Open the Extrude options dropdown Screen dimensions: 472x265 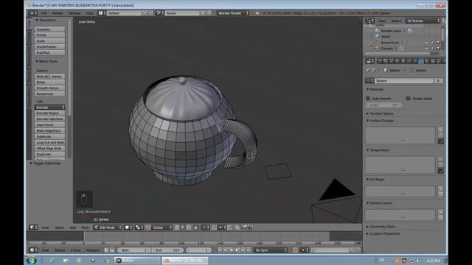pos(49,107)
